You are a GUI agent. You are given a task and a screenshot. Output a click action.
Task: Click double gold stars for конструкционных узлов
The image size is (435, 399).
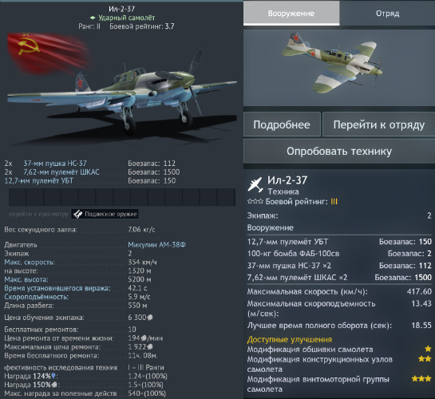coord(425,359)
